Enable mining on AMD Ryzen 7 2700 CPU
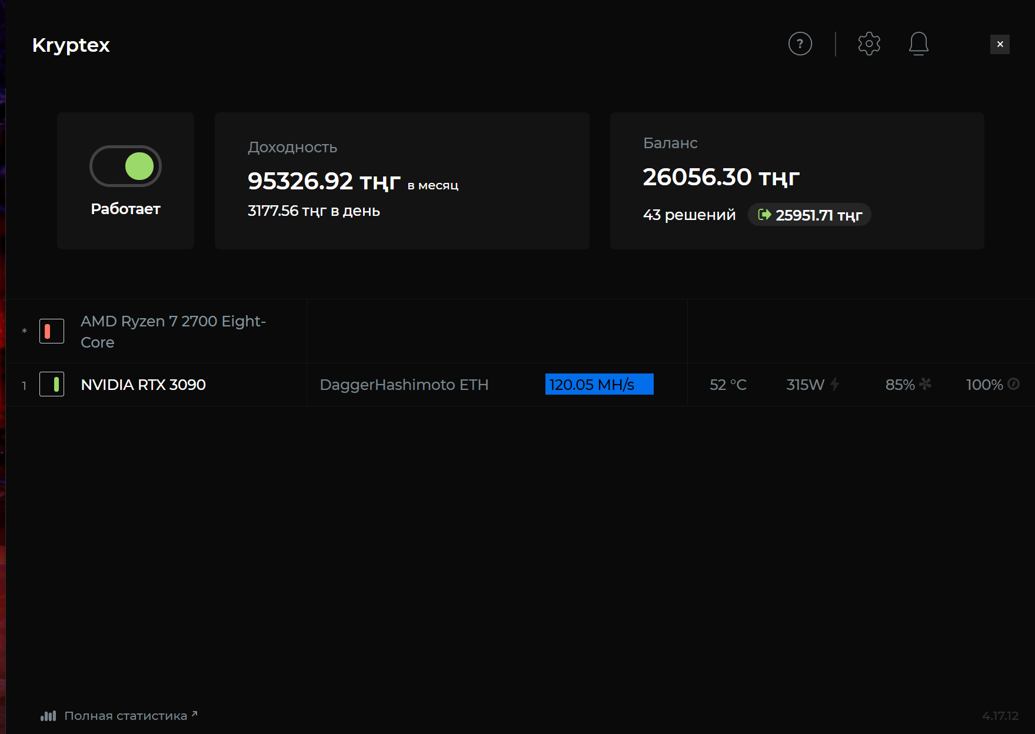Image resolution: width=1035 pixels, height=734 pixels. [x=52, y=331]
